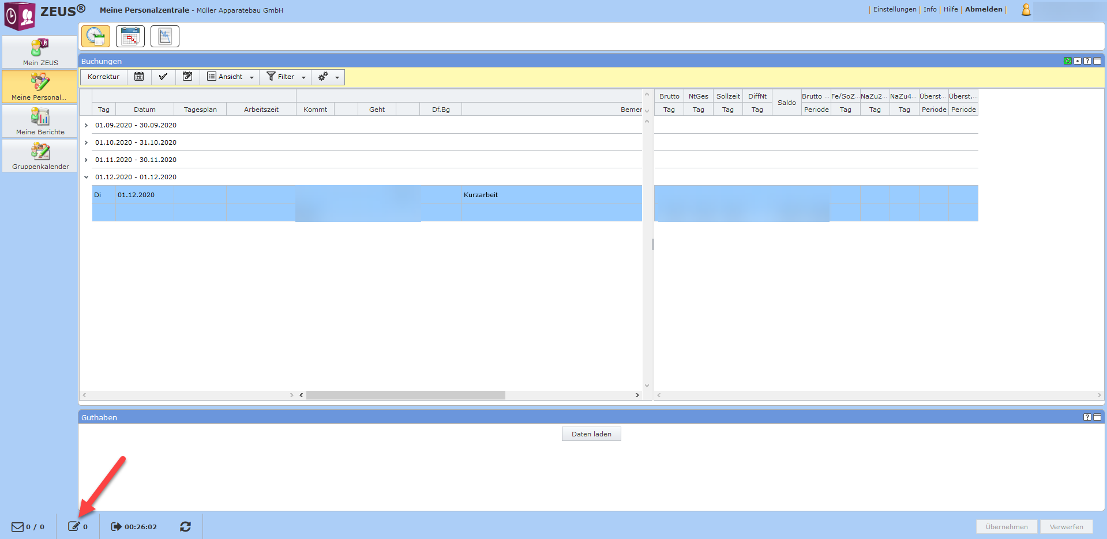The width and height of the screenshot is (1107, 539).
Task: Expand the 01.09.2020 - 30.09.2020 period
Action: [x=86, y=125]
